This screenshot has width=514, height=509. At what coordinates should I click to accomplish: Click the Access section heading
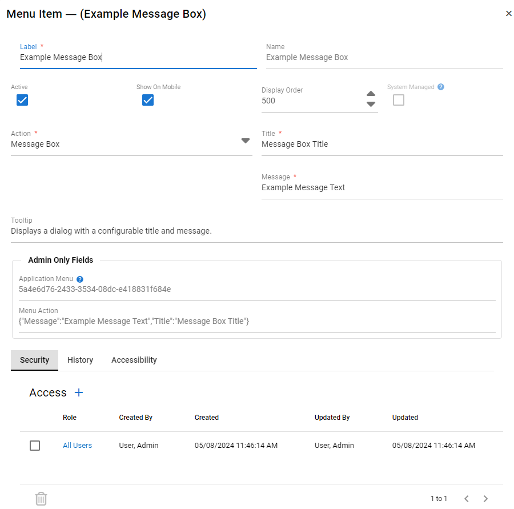click(48, 392)
